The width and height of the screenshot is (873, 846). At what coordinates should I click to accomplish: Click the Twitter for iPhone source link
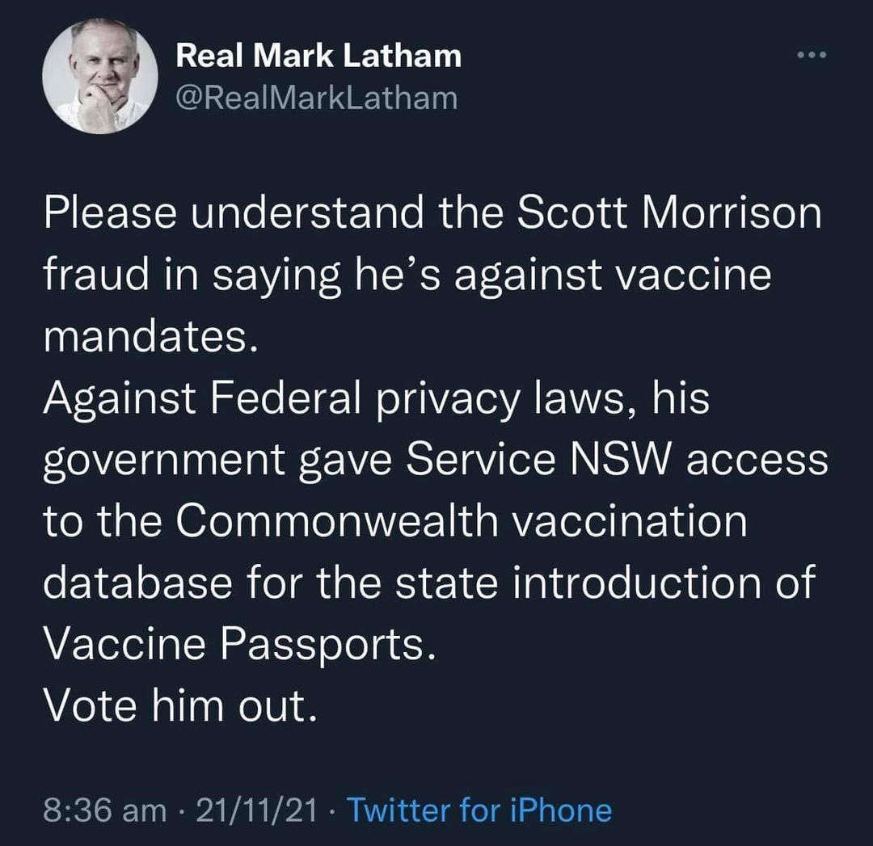[x=479, y=810]
